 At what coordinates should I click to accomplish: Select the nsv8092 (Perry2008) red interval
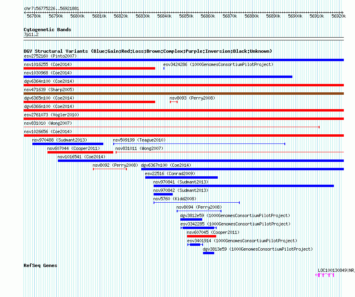pos(110,169)
